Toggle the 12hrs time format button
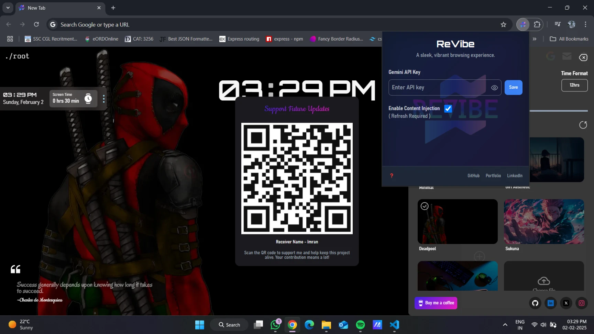Screen dimensions: 594x334 pos(574,85)
